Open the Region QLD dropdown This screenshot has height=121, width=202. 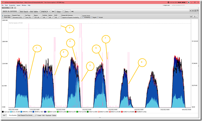point(37,17)
